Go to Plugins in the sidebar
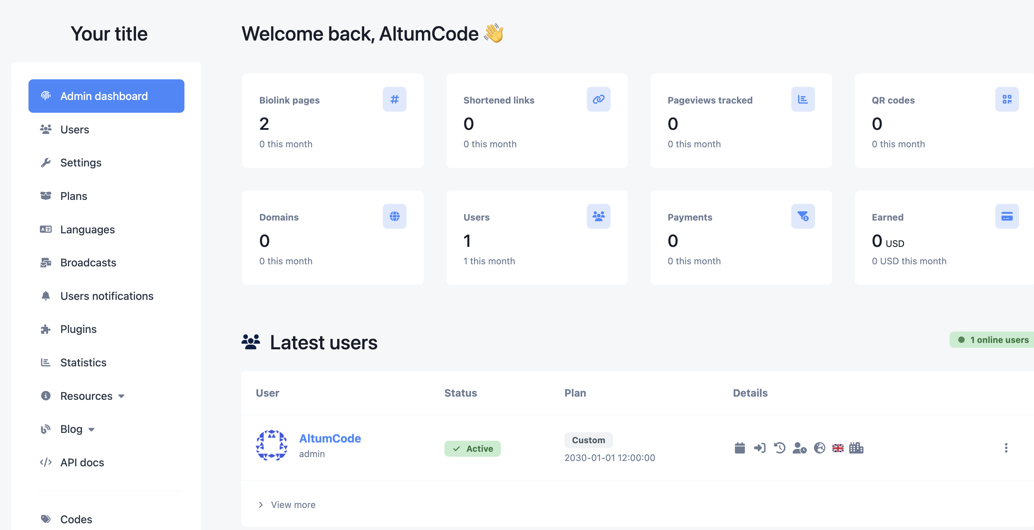1034x530 pixels. [x=78, y=329]
